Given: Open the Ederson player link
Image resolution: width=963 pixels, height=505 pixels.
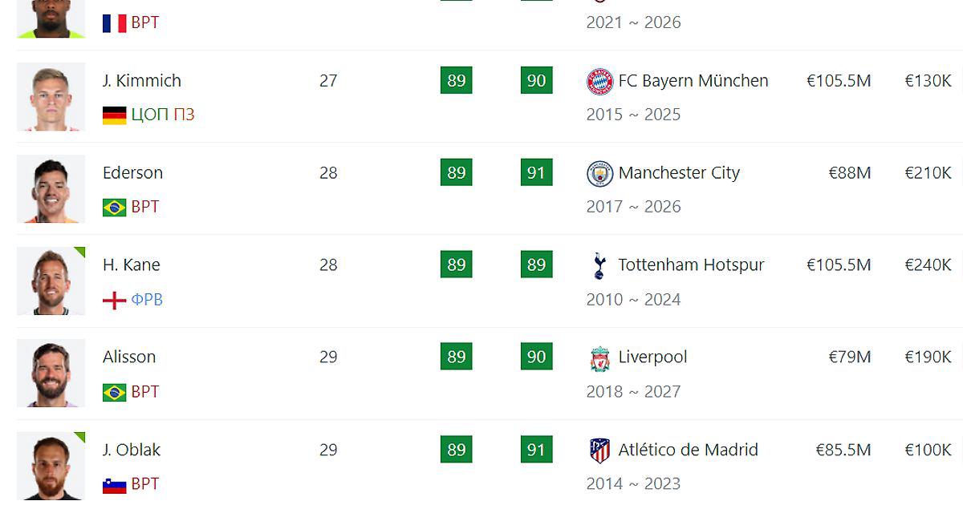Looking at the screenshot, I should tap(132, 173).
